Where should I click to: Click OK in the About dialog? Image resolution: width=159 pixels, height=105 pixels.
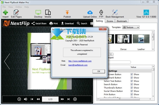99,71
